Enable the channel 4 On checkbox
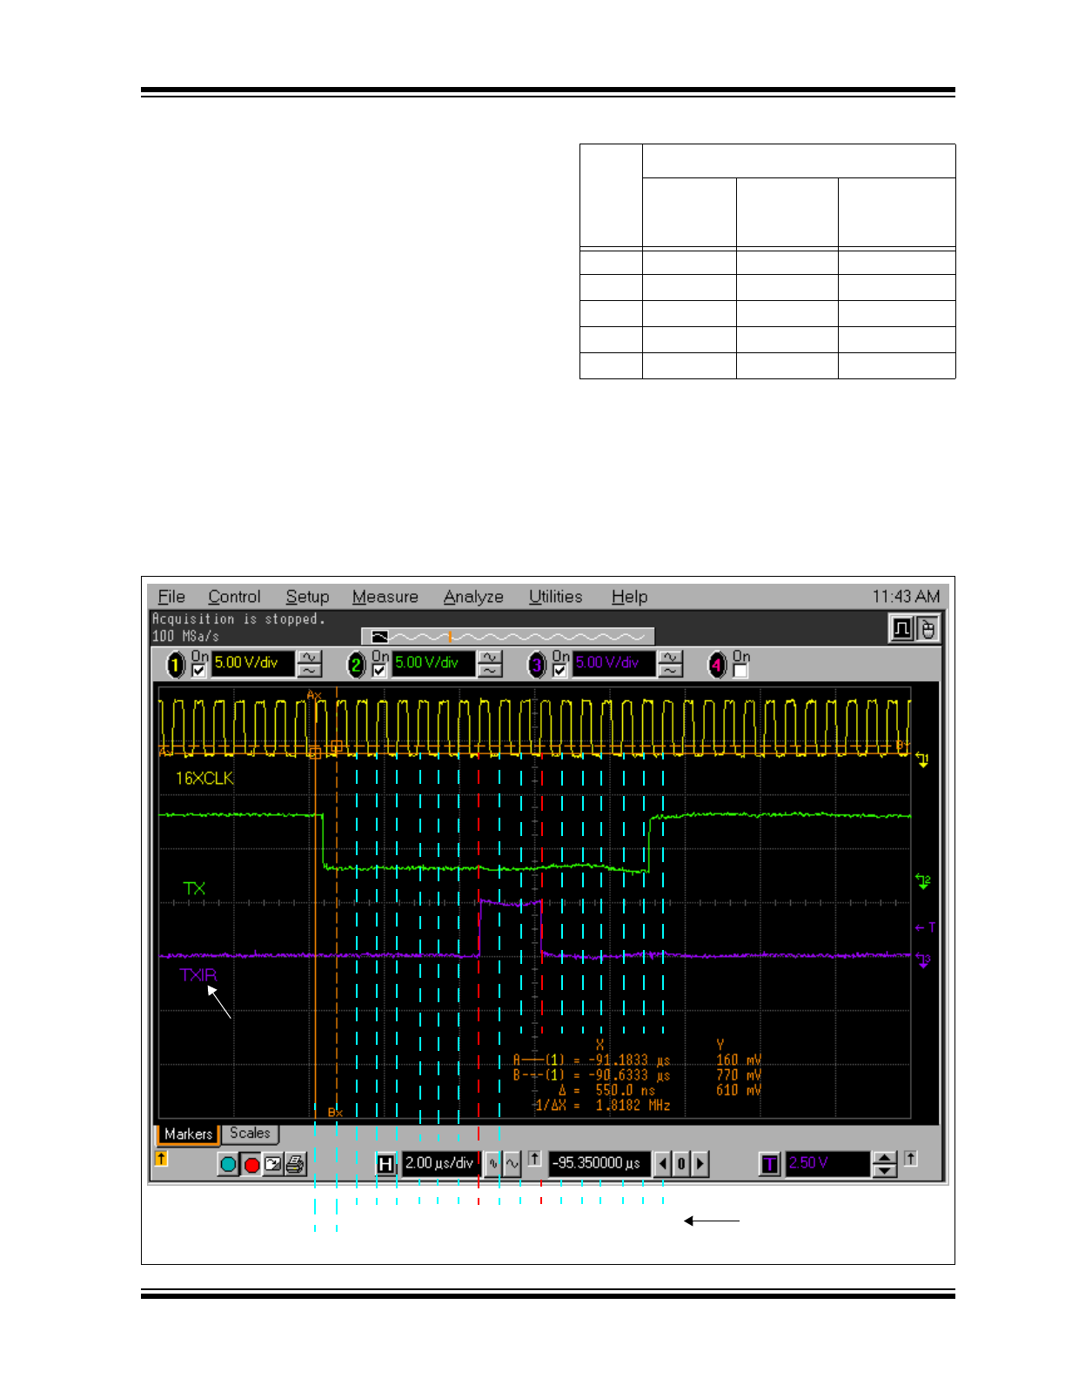 point(740,671)
